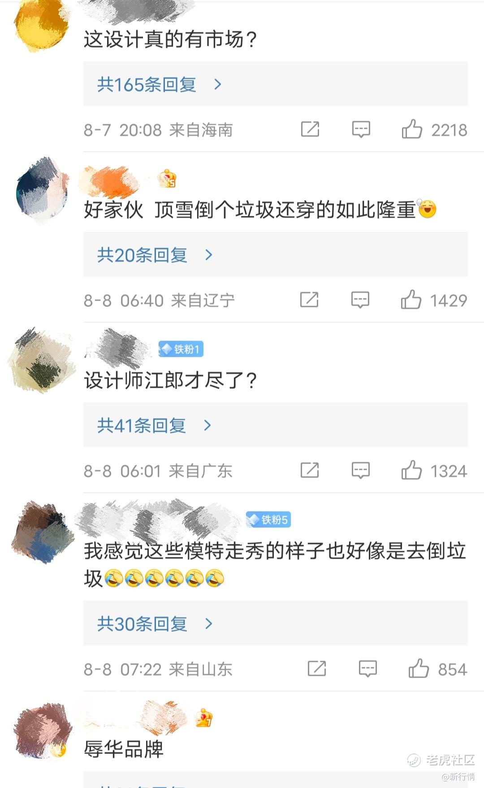Share the Guangdong comment from 06:01
Screen dimensions: 484x788
pyautogui.click(x=310, y=470)
